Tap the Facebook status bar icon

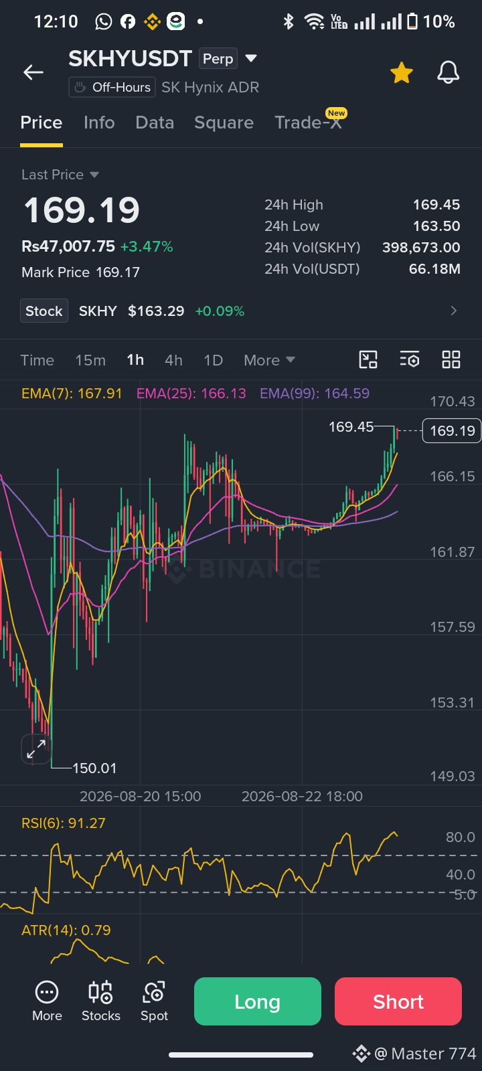(x=128, y=22)
